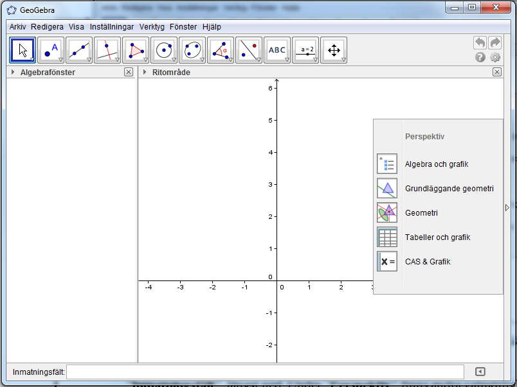
Task: Select the Move Graphics View tool
Action: pos(334,50)
